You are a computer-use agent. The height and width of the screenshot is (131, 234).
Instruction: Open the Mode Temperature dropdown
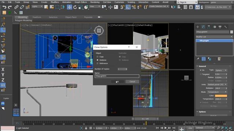(x=217, y=92)
